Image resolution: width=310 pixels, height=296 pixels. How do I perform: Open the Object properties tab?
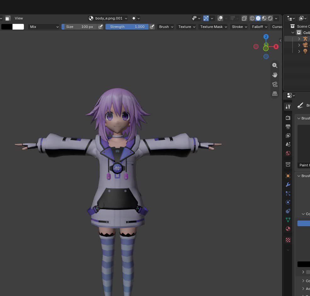pyautogui.click(x=288, y=176)
